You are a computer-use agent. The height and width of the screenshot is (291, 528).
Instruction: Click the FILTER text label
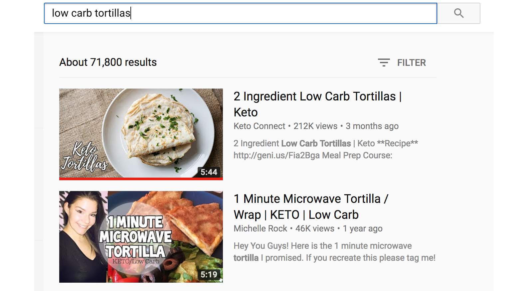(x=412, y=63)
